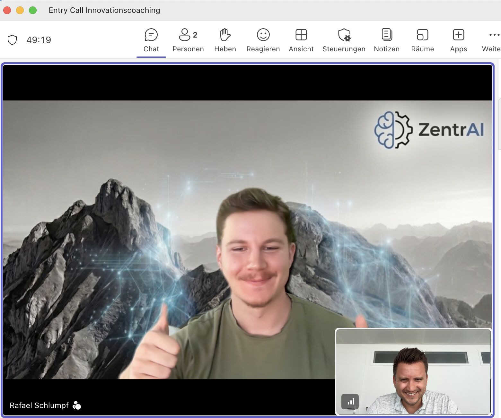501x418 pixels.
Task: Click the call timer 49:19
Action: [39, 40]
